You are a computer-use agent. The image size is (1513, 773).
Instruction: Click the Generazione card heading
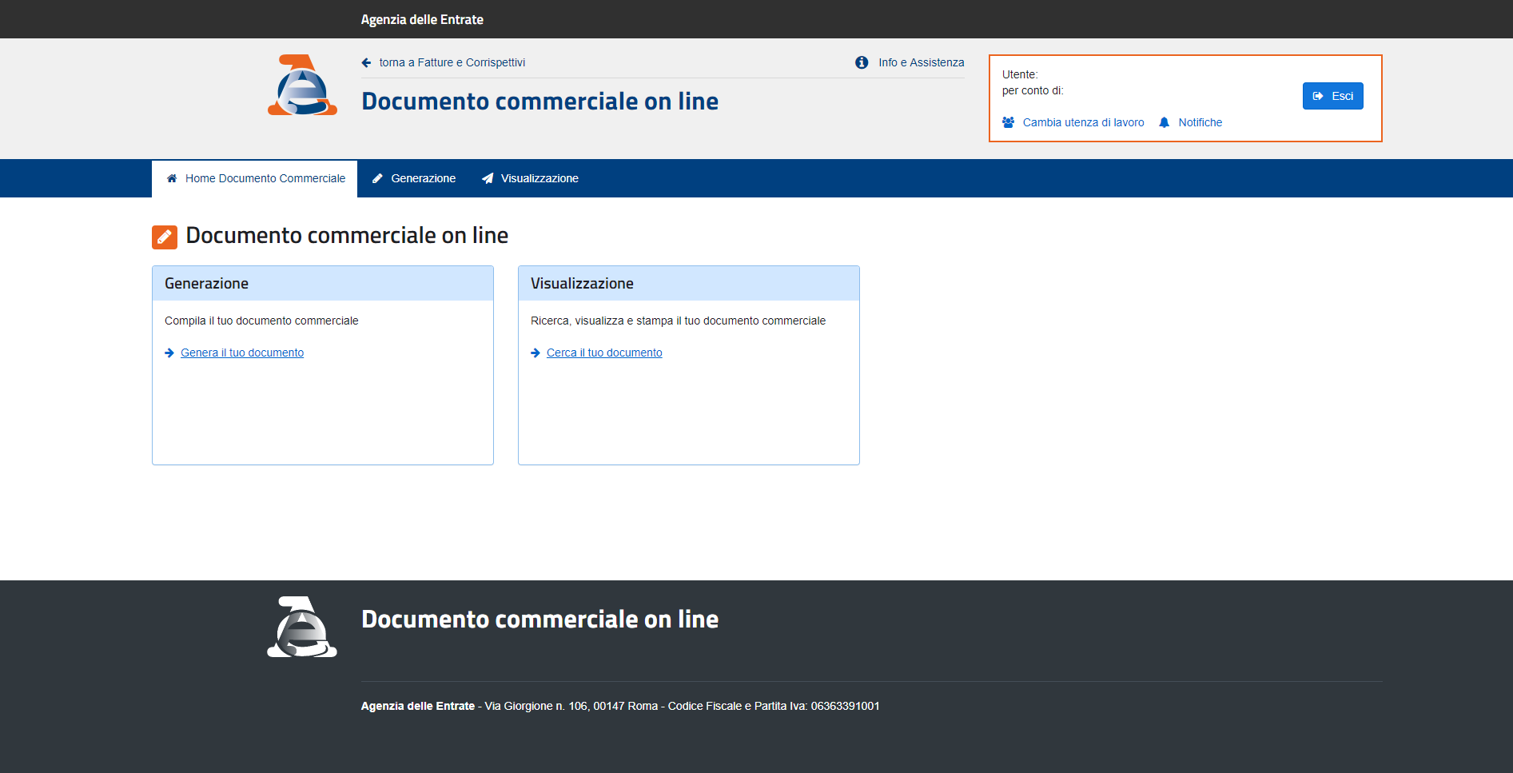coord(206,283)
